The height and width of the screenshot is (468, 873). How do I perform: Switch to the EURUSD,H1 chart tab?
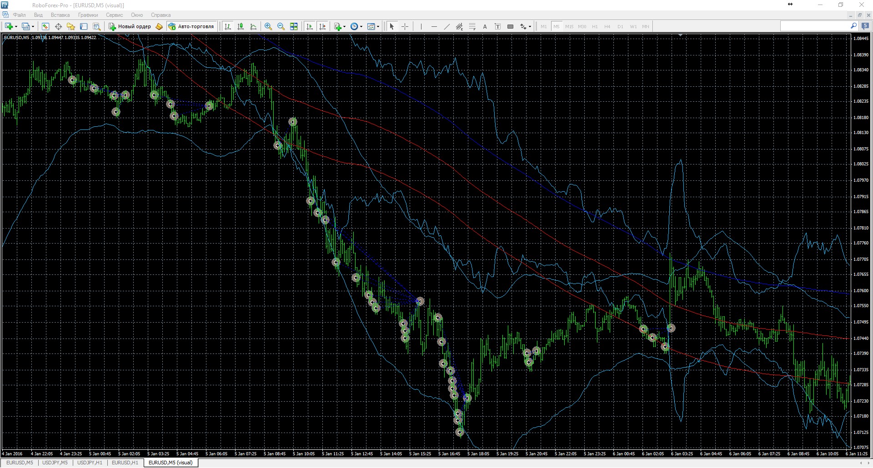(125, 463)
